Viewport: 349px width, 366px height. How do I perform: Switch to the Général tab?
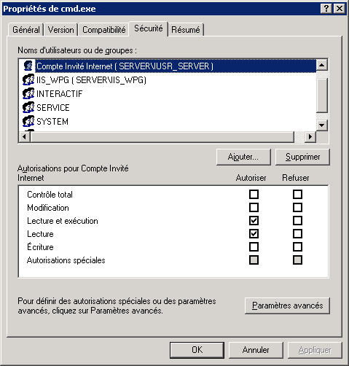[x=26, y=30]
